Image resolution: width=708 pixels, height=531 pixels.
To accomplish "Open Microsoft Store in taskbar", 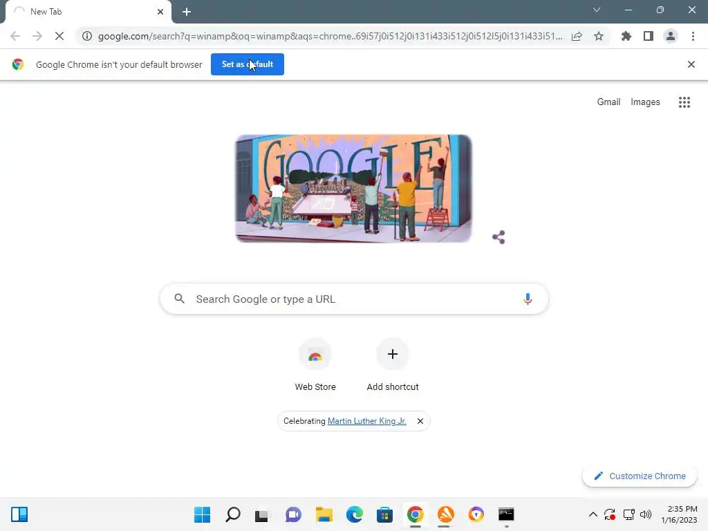I will click(x=384, y=514).
